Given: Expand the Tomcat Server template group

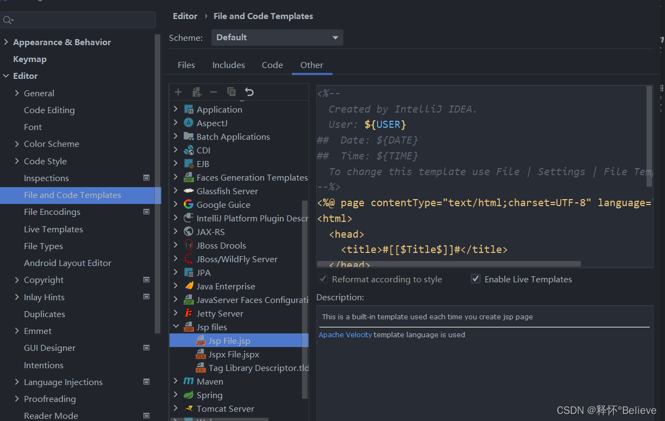Looking at the screenshot, I should point(175,408).
